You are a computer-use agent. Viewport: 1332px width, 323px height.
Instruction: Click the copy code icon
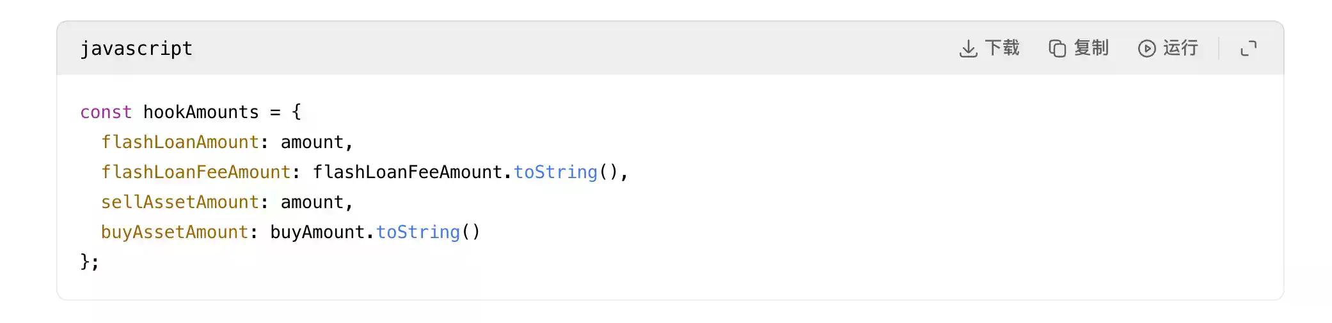tap(1057, 49)
